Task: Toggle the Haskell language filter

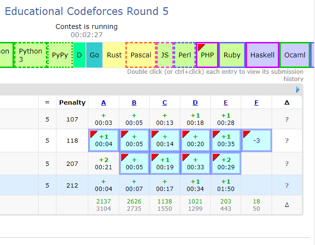Action: 262,55
